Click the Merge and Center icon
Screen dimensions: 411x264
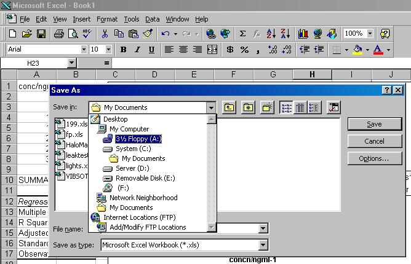coord(212,50)
